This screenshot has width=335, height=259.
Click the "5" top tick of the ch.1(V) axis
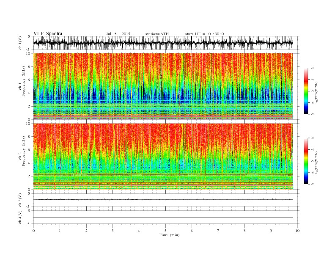29,36
